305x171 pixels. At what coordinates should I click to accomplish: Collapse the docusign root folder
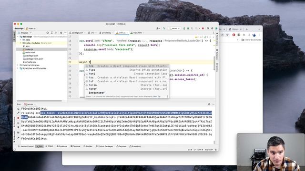18,37
